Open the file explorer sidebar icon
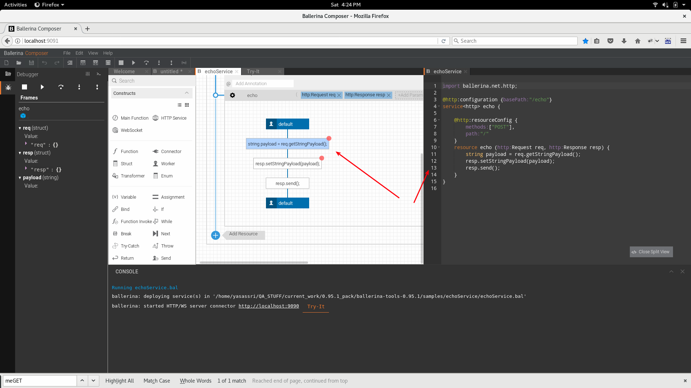Image resolution: width=691 pixels, height=388 pixels. tap(8, 74)
